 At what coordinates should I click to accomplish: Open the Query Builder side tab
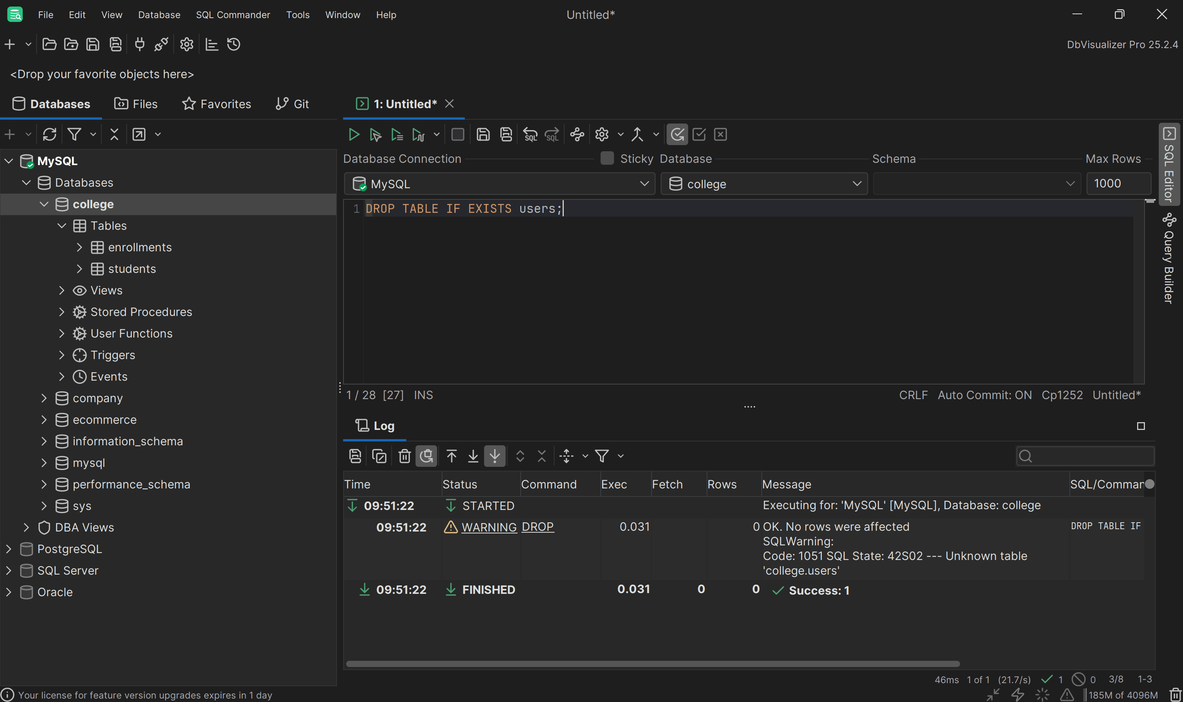(x=1169, y=258)
